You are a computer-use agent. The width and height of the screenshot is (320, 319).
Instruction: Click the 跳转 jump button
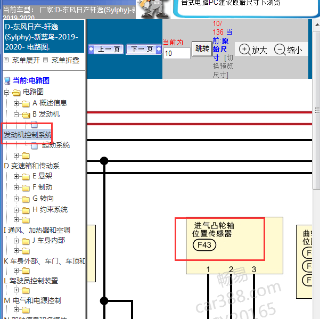[x=202, y=49]
